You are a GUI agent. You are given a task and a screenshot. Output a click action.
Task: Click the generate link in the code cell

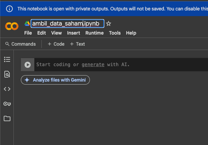tap(93, 64)
